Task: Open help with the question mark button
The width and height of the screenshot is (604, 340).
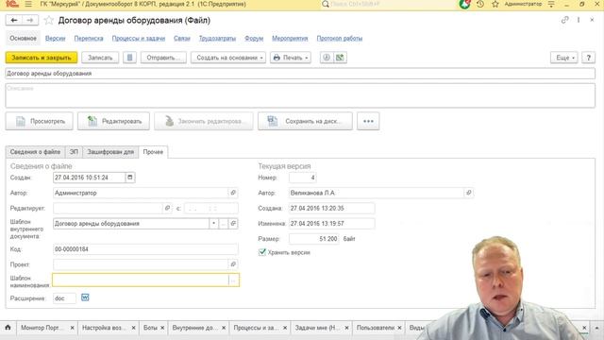Action: (588, 58)
